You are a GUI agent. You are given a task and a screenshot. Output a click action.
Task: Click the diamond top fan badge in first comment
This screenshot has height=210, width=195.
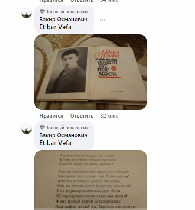pyautogui.click(x=42, y=11)
